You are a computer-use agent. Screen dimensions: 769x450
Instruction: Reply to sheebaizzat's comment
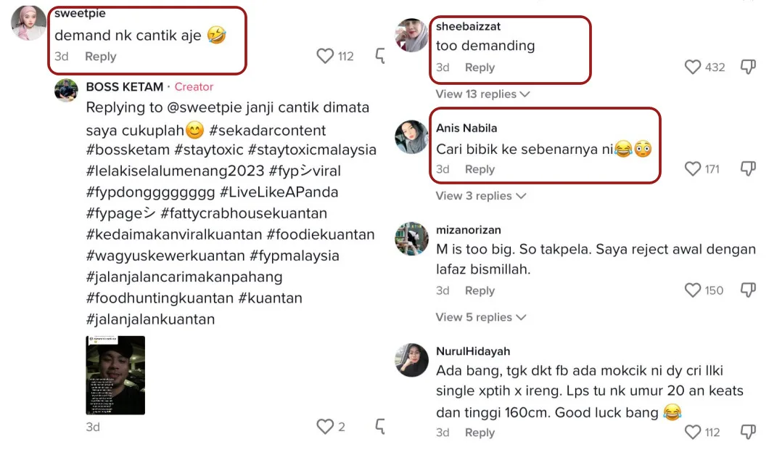pos(480,67)
